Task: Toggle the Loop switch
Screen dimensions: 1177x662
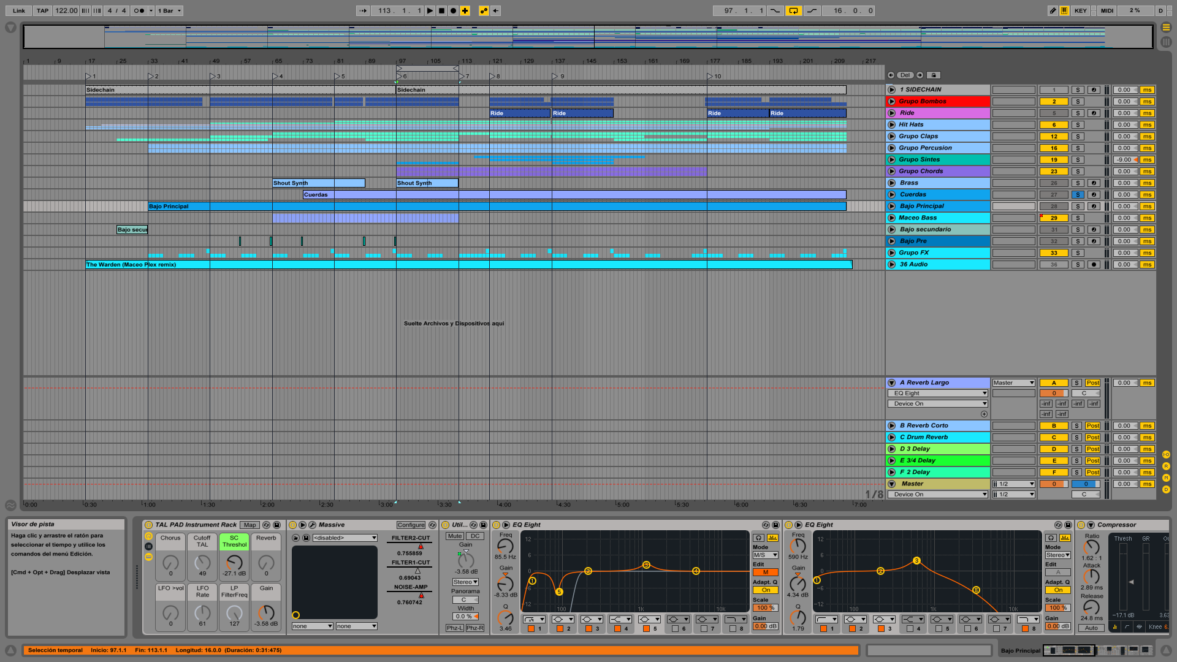Action: pyautogui.click(x=793, y=10)
